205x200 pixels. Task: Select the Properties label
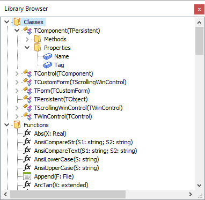coord(57,48)
